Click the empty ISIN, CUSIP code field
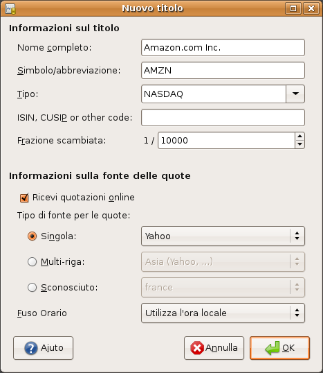Screen dimensions: 323x373 223,117
